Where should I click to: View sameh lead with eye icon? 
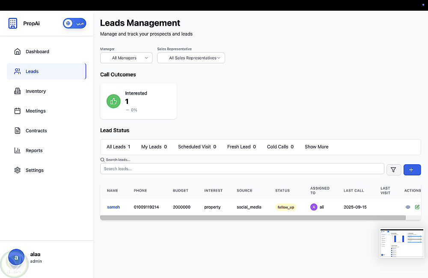(x=408, y=207)
